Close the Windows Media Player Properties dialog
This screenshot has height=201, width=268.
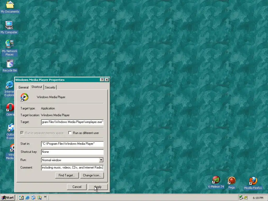[x=107, y=80]
